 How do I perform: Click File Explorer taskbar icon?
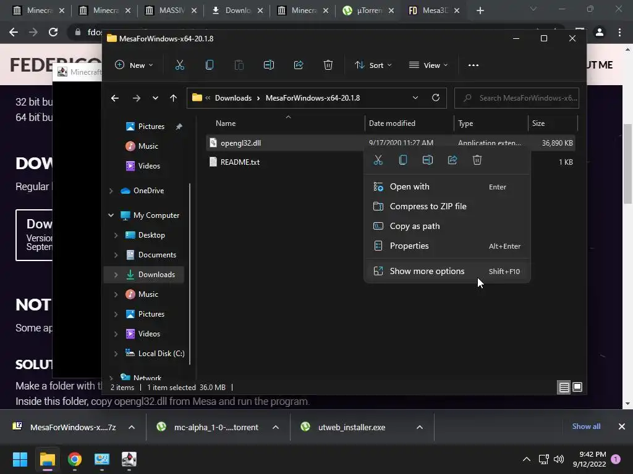point(47,459)
